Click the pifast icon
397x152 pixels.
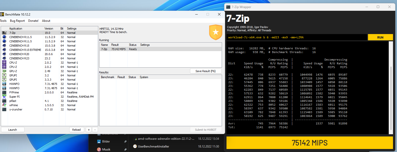(4, 101)
